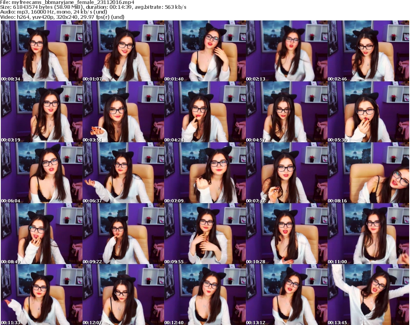Select the thumbnail frame stamped 00:03:51
This screenshot has width=410, height=325.
click(123, 112)
